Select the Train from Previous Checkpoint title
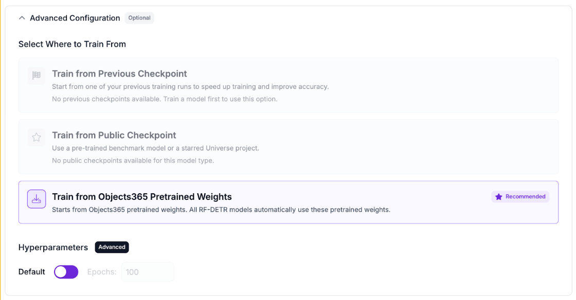 click(119, 73)
